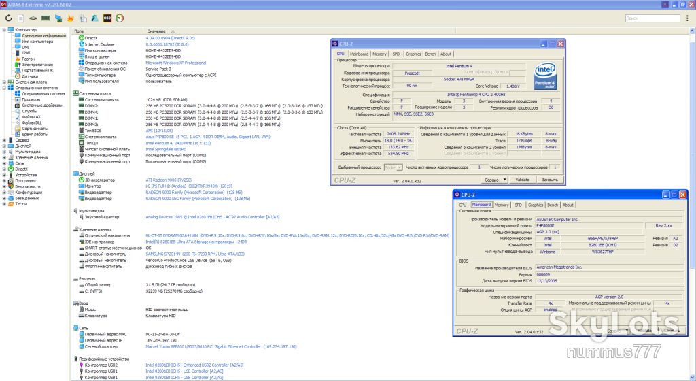The width and height of the screenshot is (696, 381).
Task: Open the IPMI tree item
Action: 27,53
